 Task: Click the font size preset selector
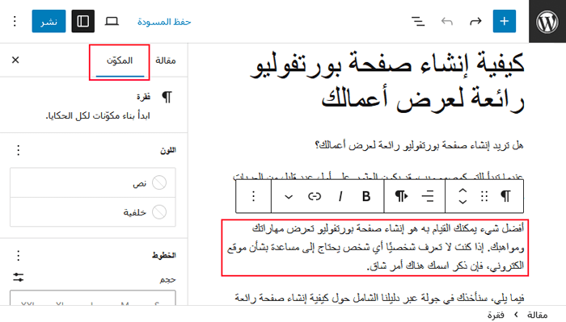[x=93, y=299]
